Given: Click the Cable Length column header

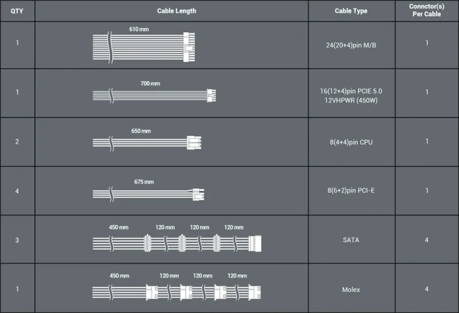Looking at the screenshot, I should tap(176, 11).
